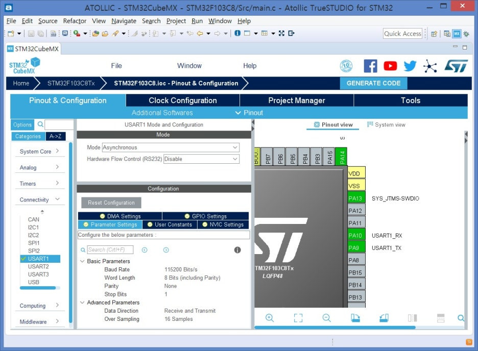Click the Home breadcrumb
The image size is (478, 351).
pyautogui.click(x=21, y=83)
